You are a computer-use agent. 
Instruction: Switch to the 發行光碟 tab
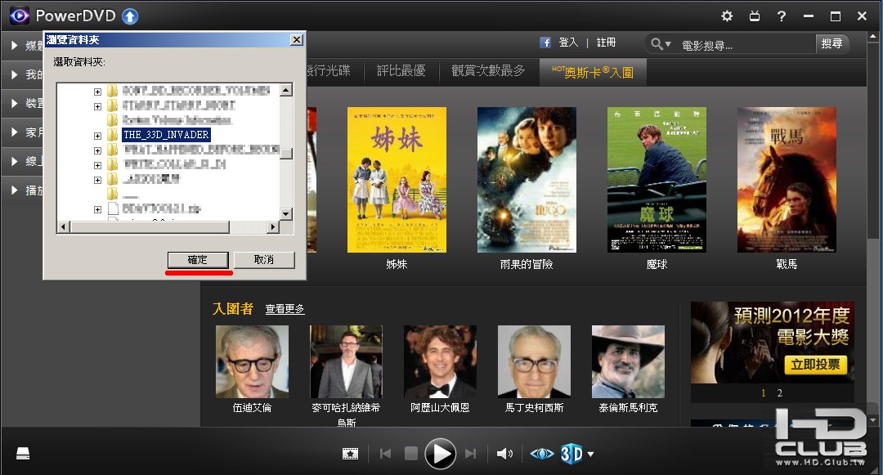pyautogui.click(x=329, y=71)
